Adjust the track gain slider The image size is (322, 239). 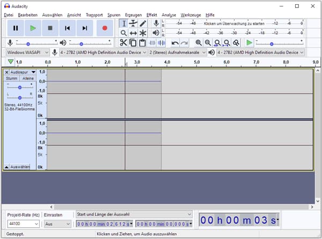(19, 87)
